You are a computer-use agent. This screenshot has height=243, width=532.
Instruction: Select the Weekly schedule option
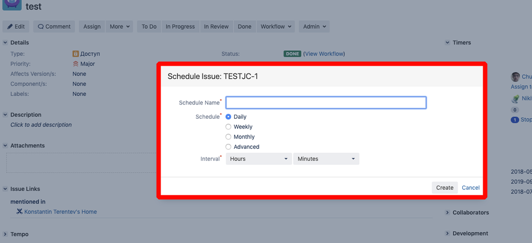click(x=228, y=127)
